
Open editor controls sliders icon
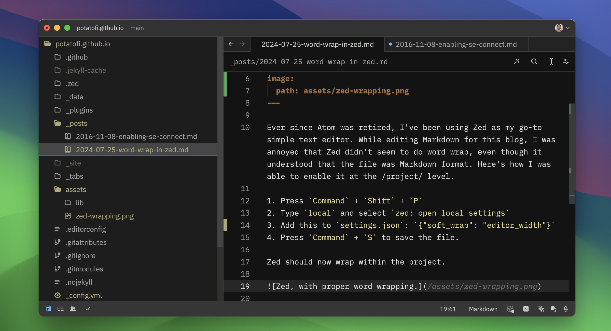click(x=566, y=61)
